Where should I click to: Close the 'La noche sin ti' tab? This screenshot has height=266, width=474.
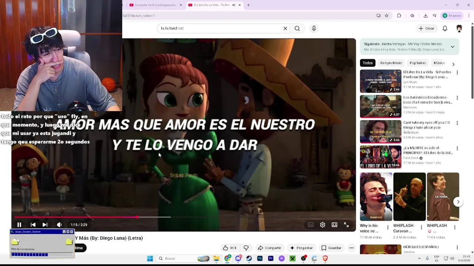click(181, 5)
